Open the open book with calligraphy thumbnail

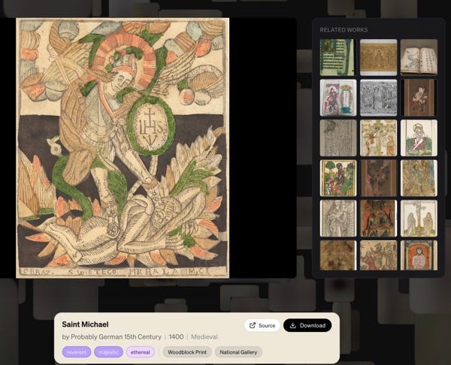(x=419, y=58)
